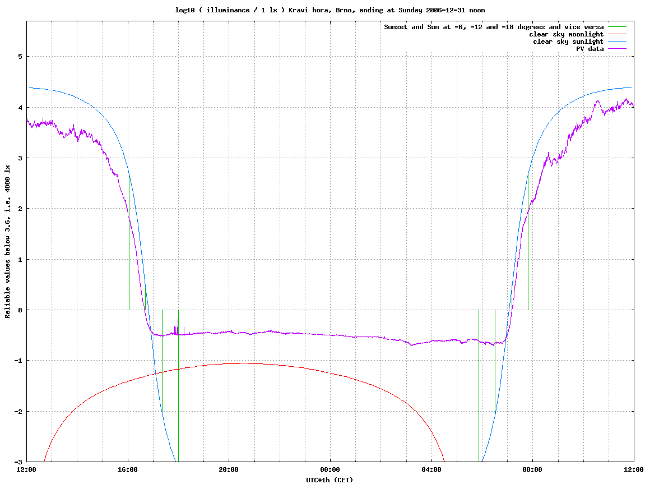Select the 'PV data' legend label

[590, 49]
